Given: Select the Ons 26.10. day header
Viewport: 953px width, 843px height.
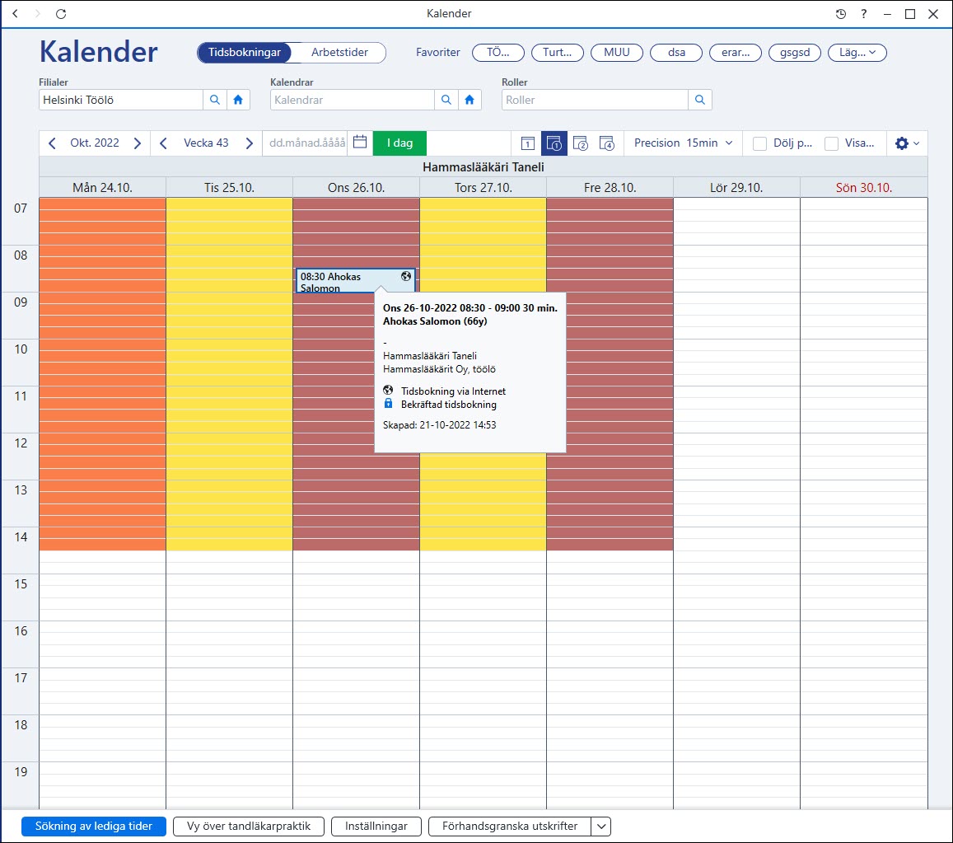Looking at the screenshot, I should tap(356, 187).
